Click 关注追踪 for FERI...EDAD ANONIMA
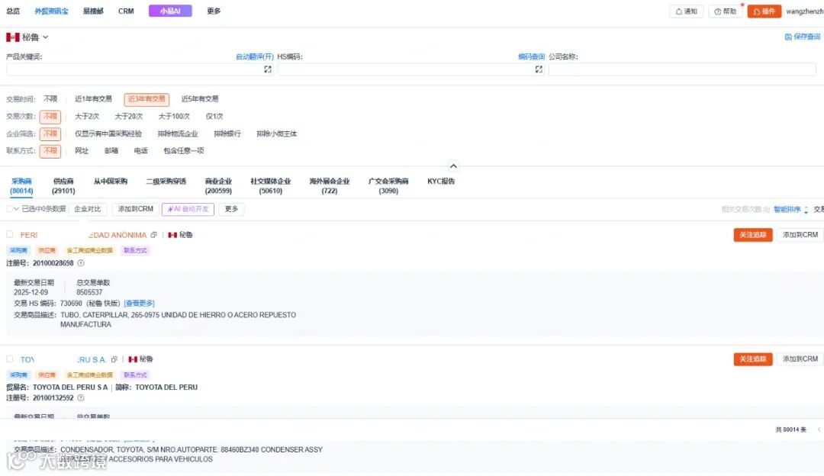This screenshot has height=476, width=824. tap(753, 235)
